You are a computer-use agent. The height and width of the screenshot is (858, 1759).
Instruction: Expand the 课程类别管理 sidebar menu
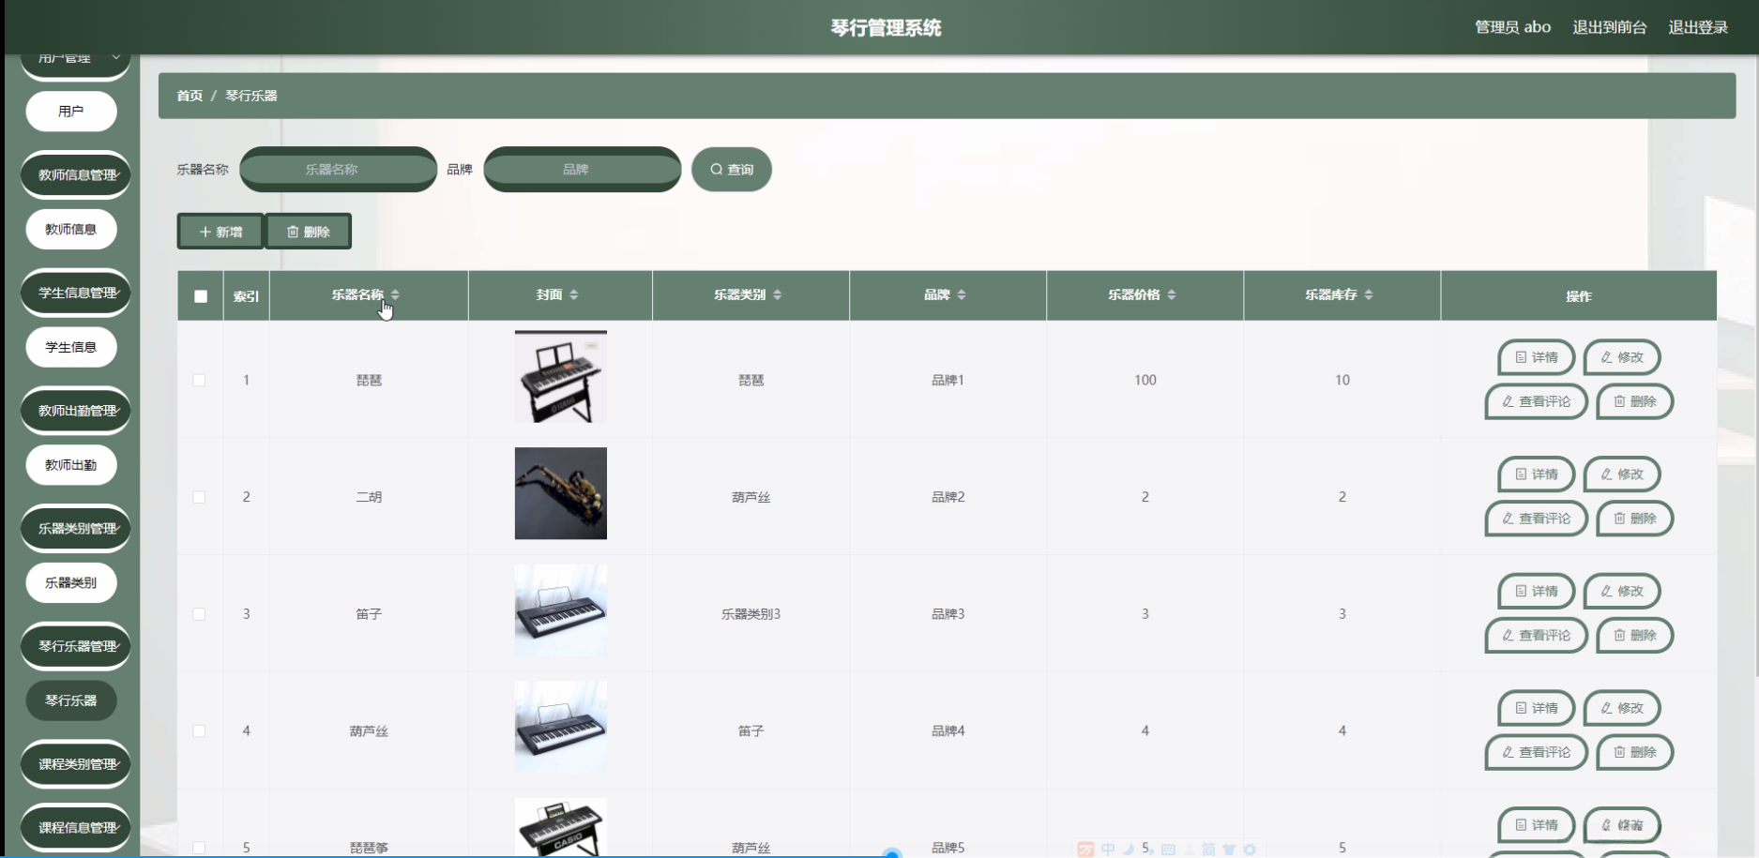[x=76, y=764]
